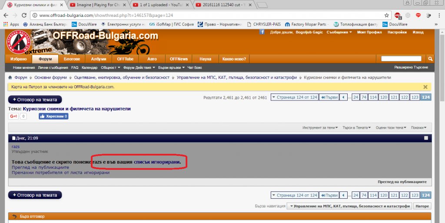The width and height of the screenshot is (445, 223).
Task: Open Chrome user profile icon
Action: click(x=407, y=3)
